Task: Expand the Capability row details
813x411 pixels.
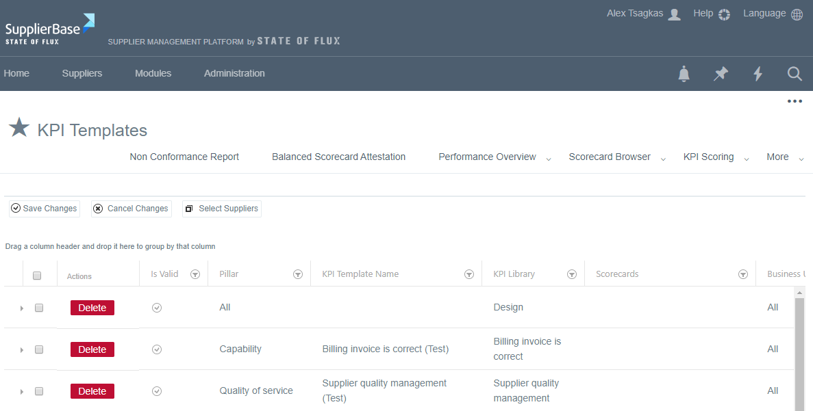Action: point(22,350)
